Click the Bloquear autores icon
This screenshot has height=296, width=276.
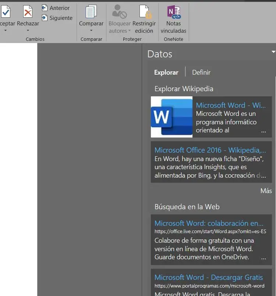tap(119, 12)
